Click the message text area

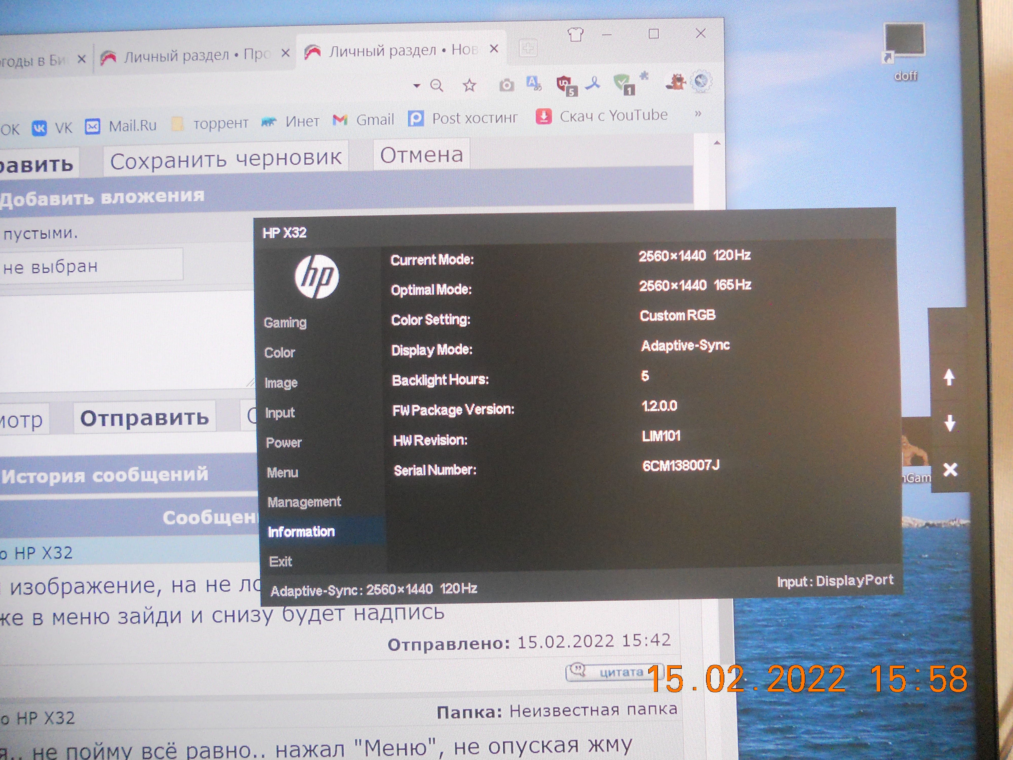(x=124, y=341)
